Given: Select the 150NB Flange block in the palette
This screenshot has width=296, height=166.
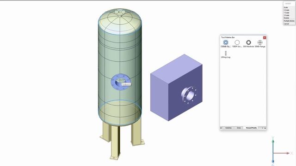Looking at the screenshot, I should pos(226,43).
